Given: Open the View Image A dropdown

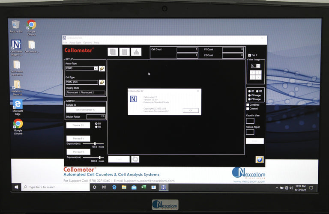Looking at the screenshot, I should click(x=258, y=66).
